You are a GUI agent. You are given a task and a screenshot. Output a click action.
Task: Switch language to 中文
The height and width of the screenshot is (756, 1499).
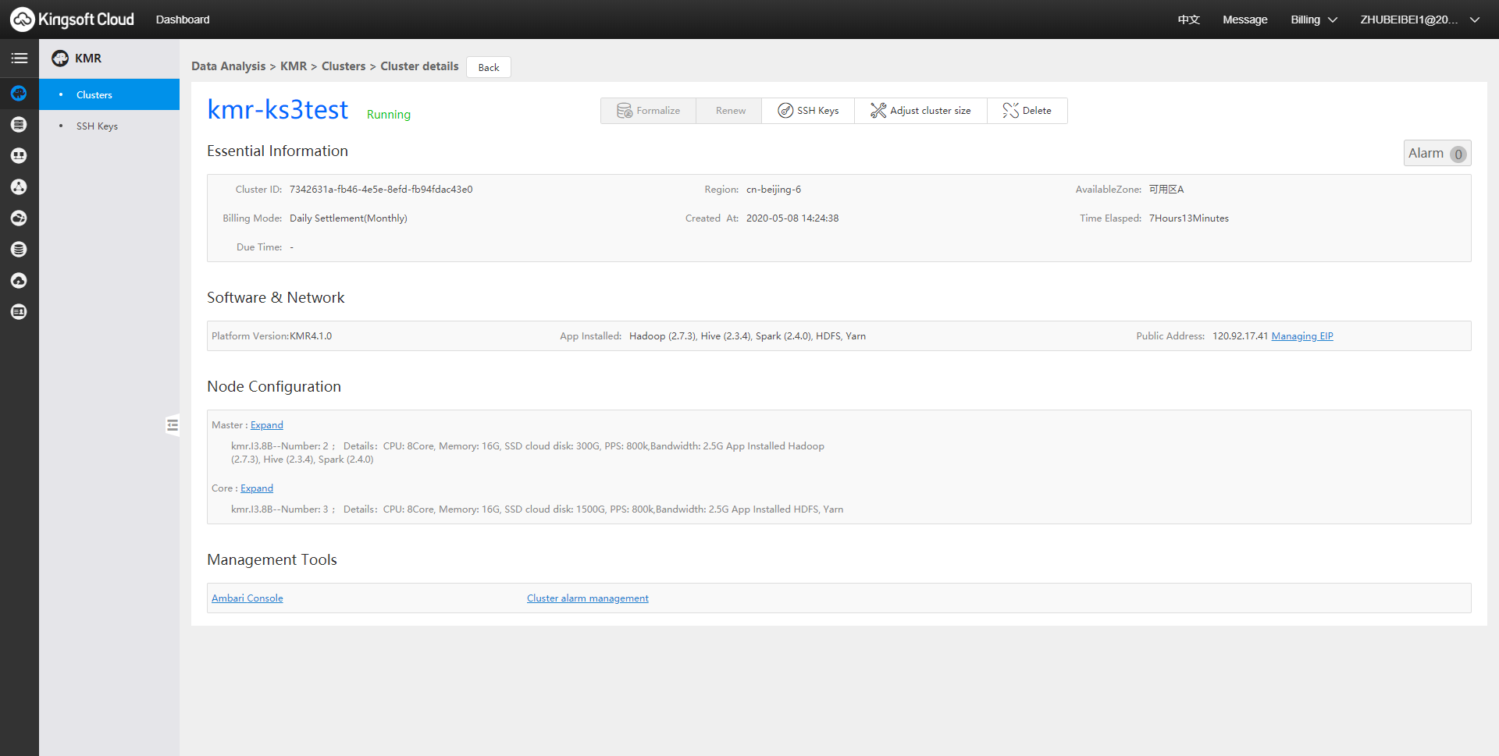1188,20
